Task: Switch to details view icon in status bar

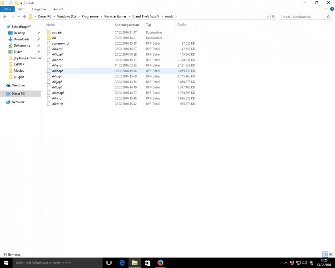Action: tap(325, 254)
